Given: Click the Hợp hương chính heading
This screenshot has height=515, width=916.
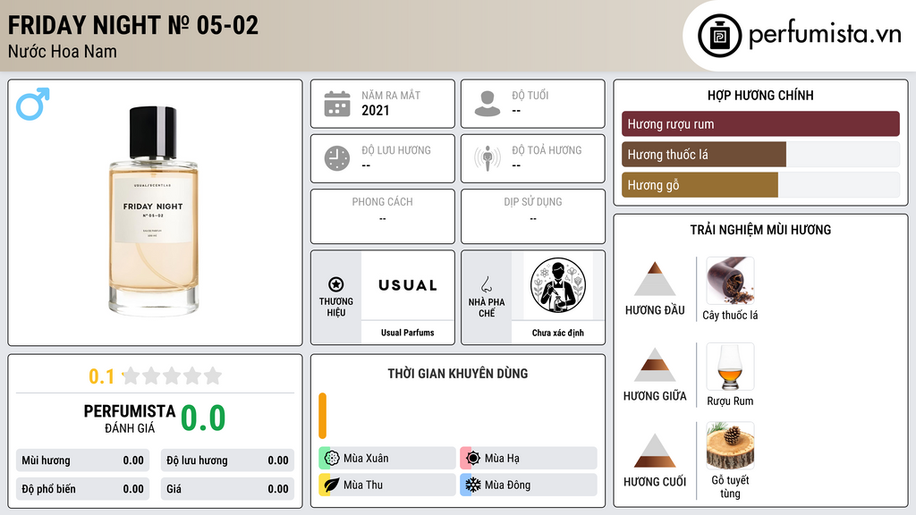Looking at the screenshot, I should (x=760, y=95).
